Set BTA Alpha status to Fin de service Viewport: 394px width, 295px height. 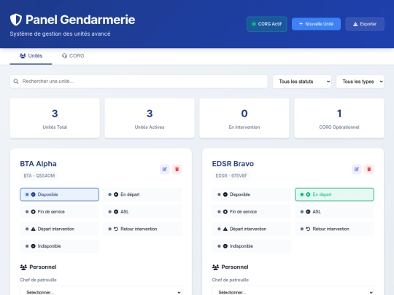coord(60,212)
